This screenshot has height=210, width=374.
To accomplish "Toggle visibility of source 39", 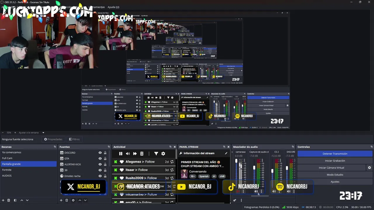I will coord(100,170).
